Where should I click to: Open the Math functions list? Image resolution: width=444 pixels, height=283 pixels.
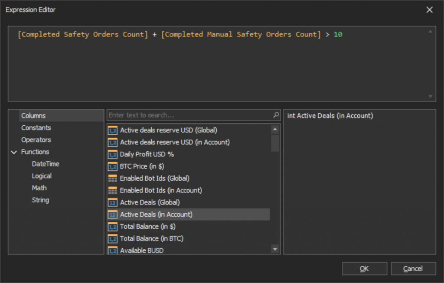click(x=39, y=188)
